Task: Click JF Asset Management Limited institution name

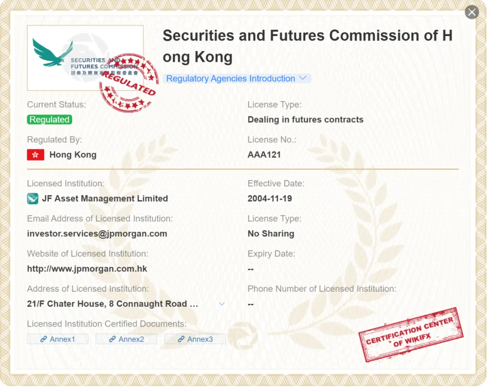Action: click(105, 199)
